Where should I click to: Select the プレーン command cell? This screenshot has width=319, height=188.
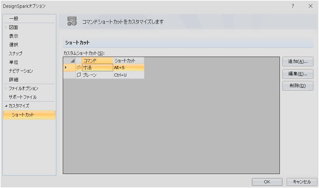click(x=97, y=75)
